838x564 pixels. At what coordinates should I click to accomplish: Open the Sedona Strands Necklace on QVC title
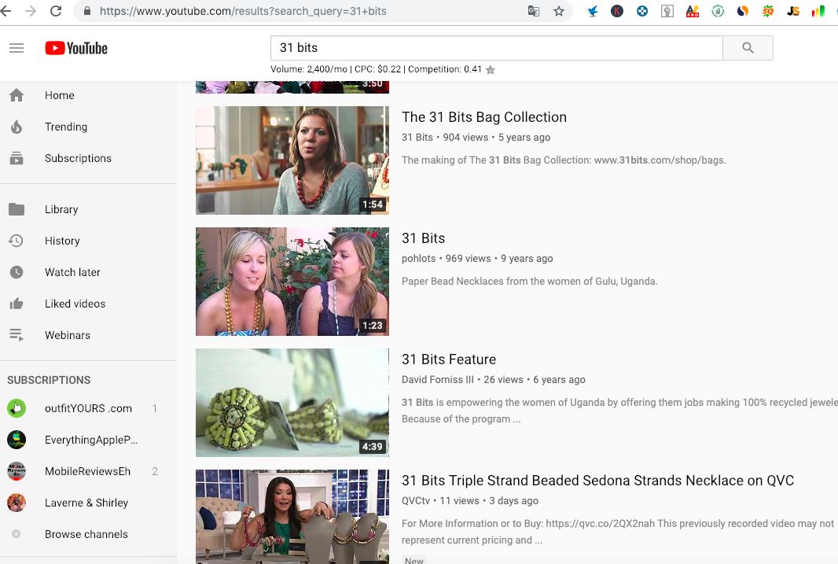pyautogui.click(x=598, y=481)
